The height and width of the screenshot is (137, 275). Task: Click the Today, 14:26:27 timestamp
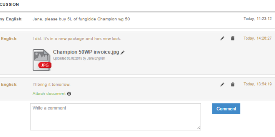pyautogui.click(x=258, y=38)
